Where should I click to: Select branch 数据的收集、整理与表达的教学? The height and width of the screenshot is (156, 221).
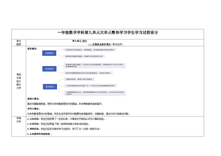81,79
